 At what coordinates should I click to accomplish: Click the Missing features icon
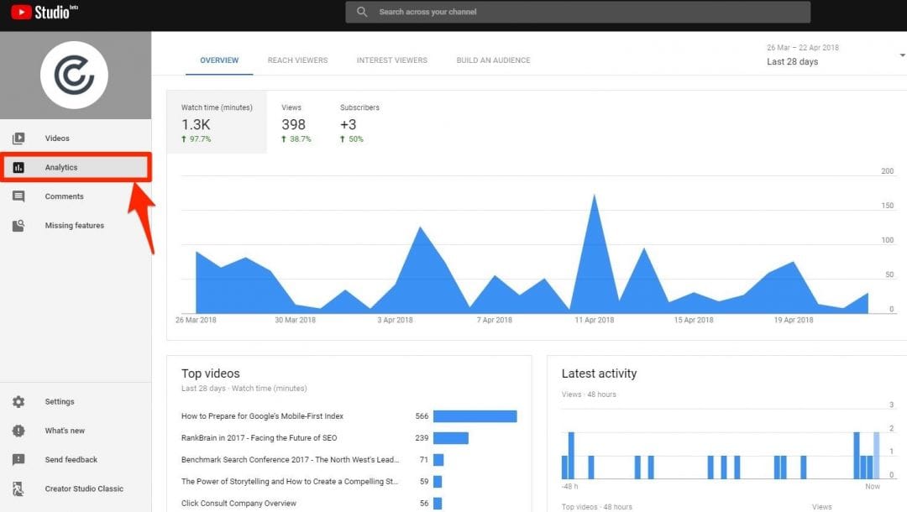click(18, 226)
